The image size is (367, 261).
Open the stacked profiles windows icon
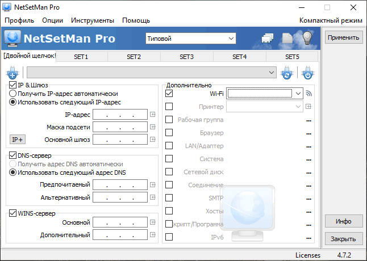(x=268, y=38)
